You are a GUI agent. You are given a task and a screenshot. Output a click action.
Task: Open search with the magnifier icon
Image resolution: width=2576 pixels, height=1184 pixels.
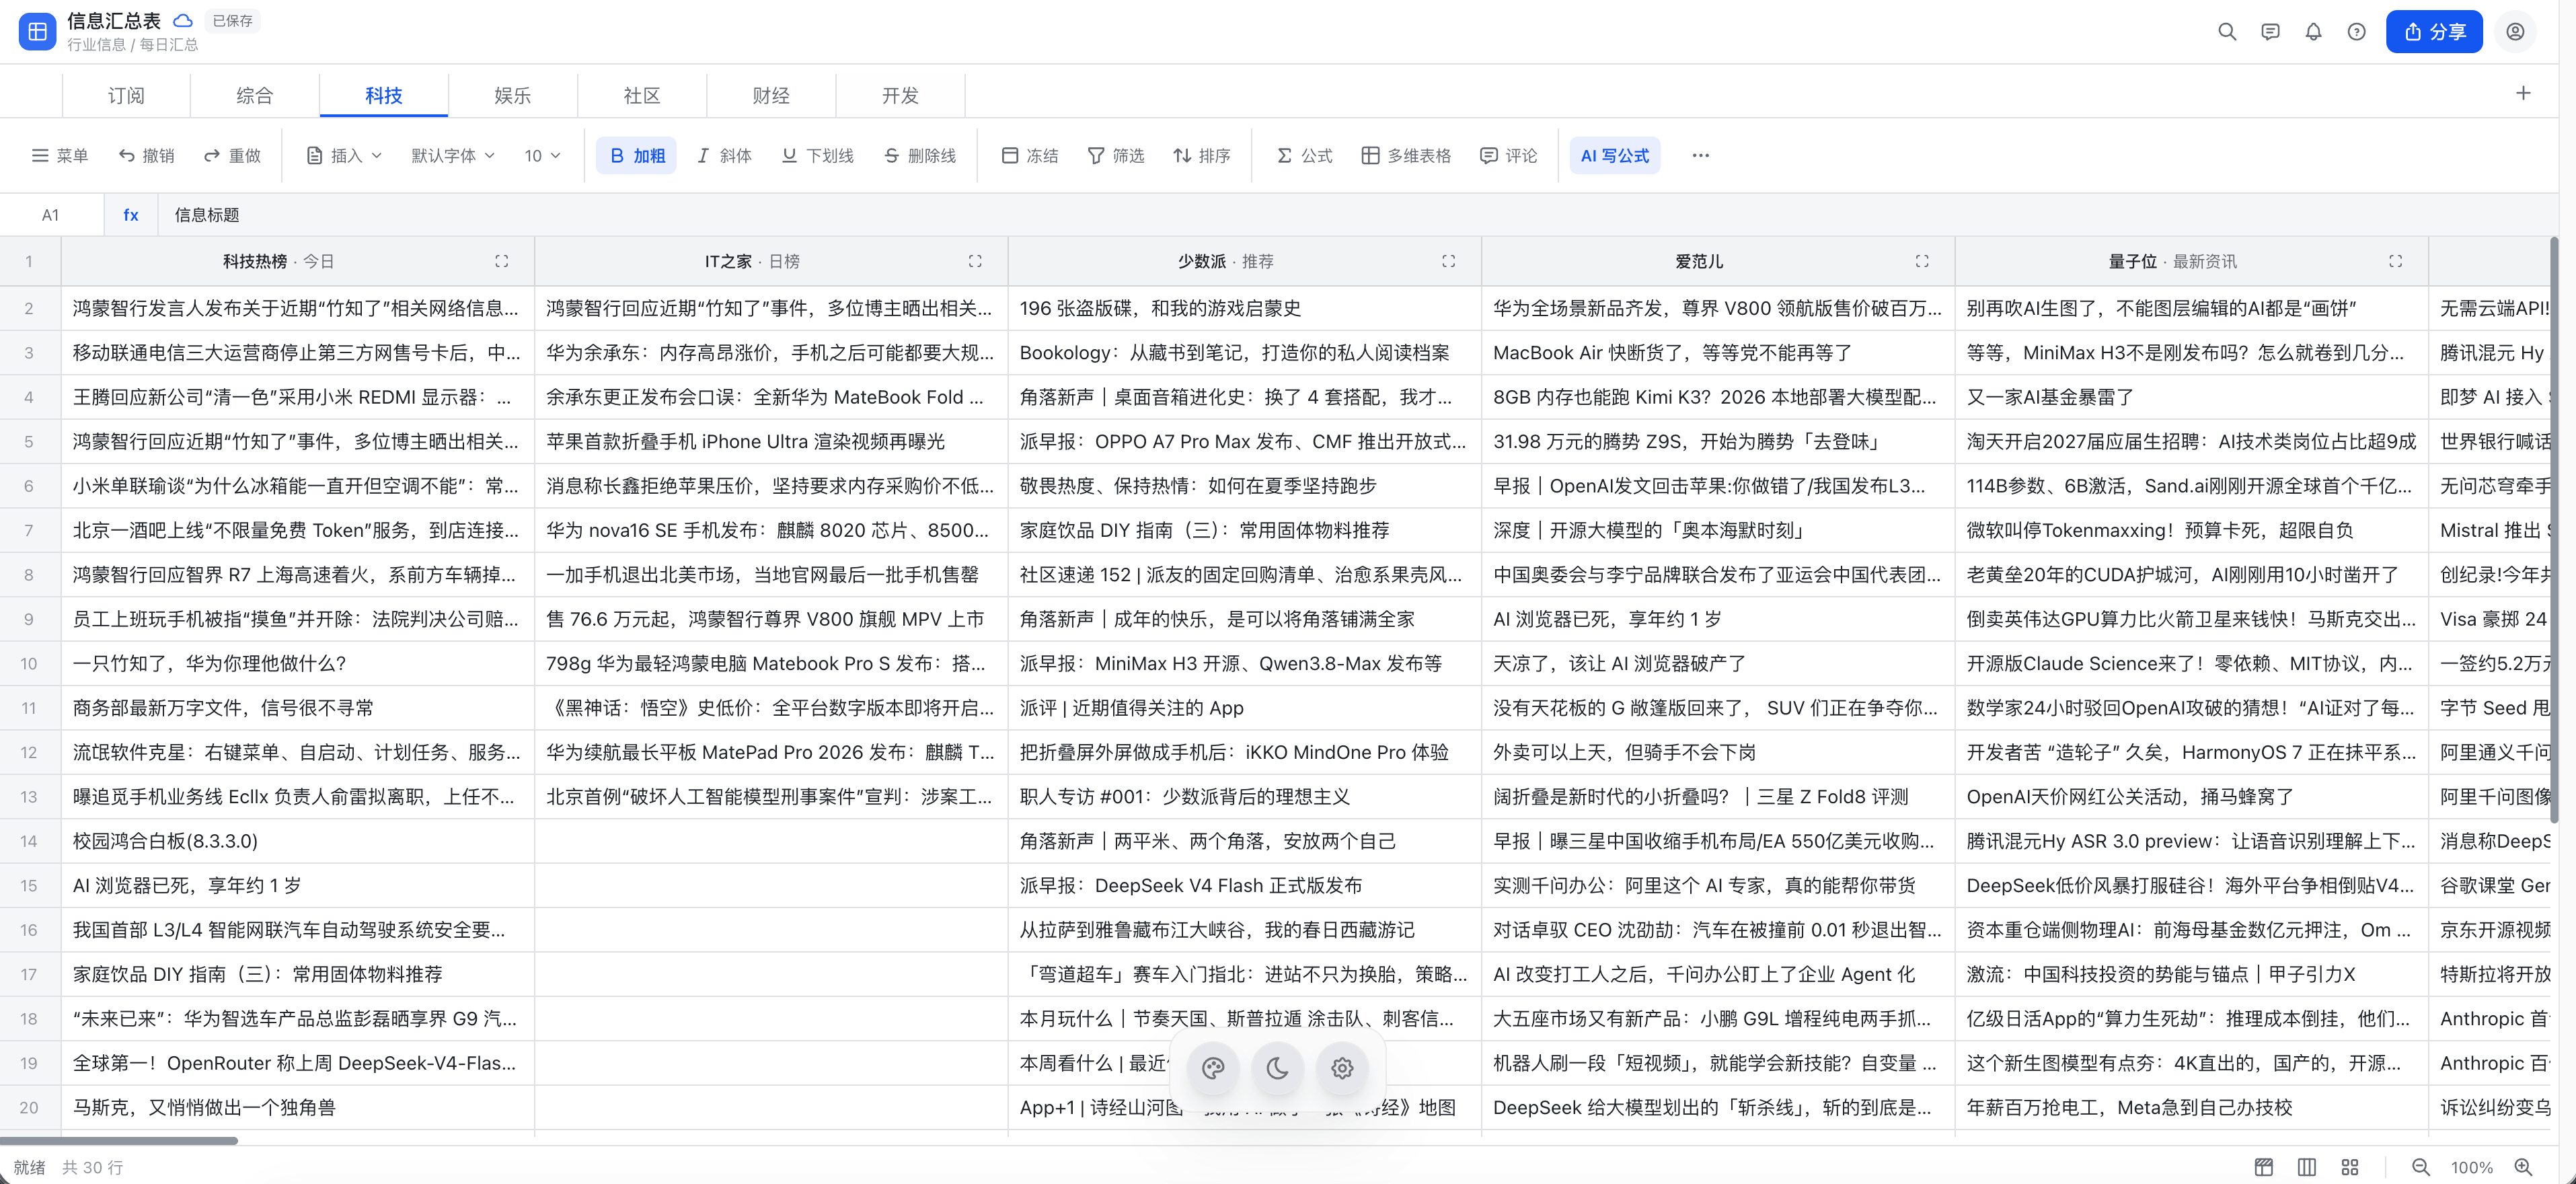2227,32
